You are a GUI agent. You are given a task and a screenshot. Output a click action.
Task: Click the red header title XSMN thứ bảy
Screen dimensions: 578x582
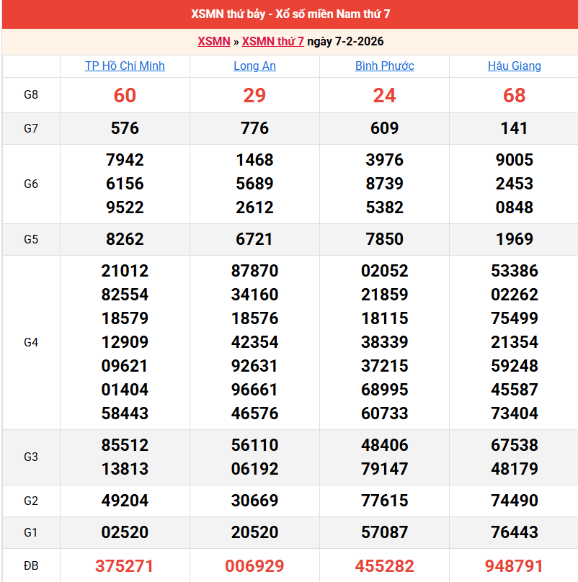click(x=290, y=14)
